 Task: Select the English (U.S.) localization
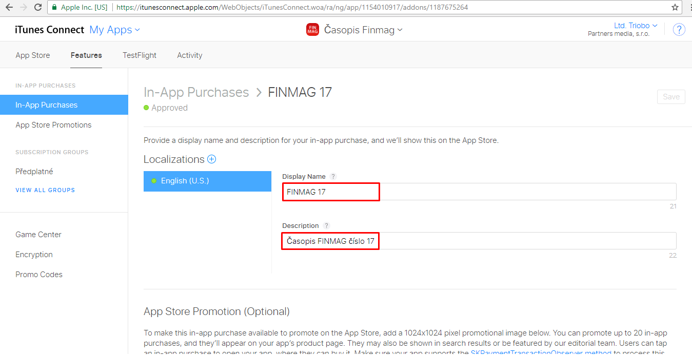tap(207, 181)
